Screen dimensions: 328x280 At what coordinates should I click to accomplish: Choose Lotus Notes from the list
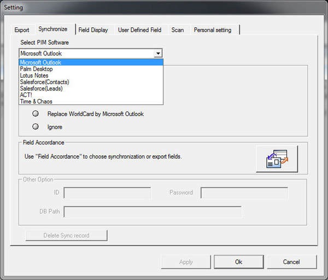pos(91,75)
